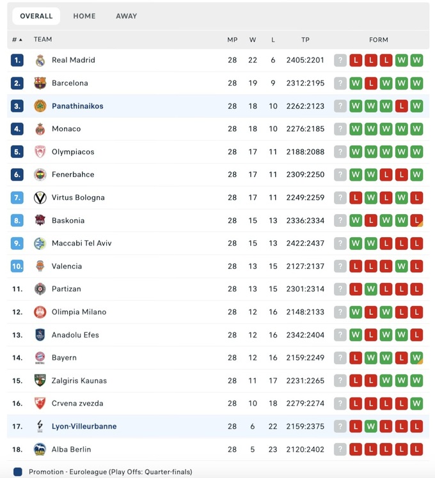Open the Lyon-Villeurbanne team link

click(x=84, y=426)
